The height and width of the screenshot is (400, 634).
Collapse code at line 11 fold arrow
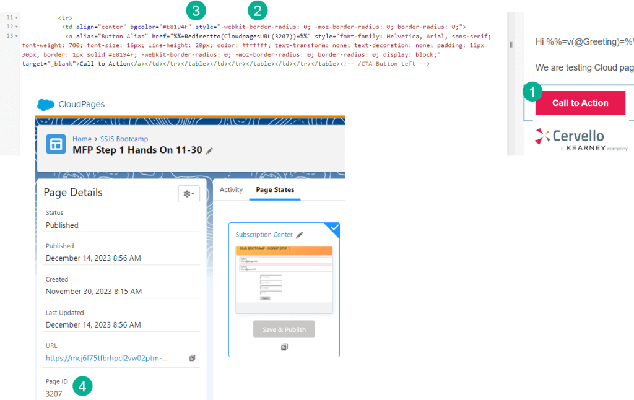[x=17, y=17]
